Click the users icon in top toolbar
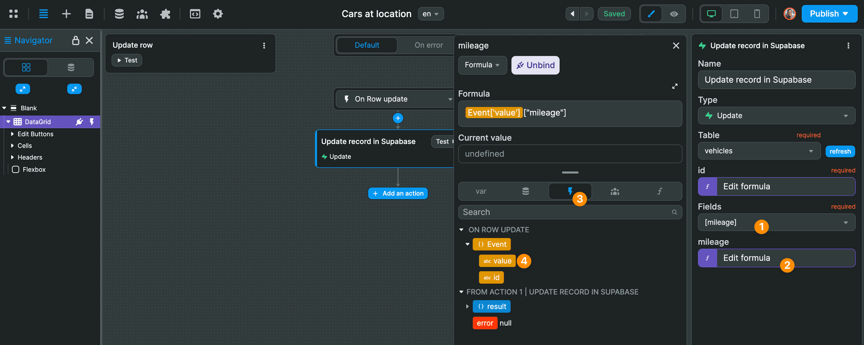 click(142, 14)
